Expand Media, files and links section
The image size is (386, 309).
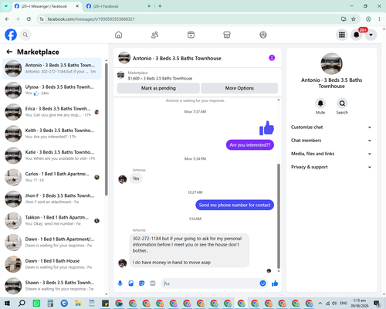(331, 154)
